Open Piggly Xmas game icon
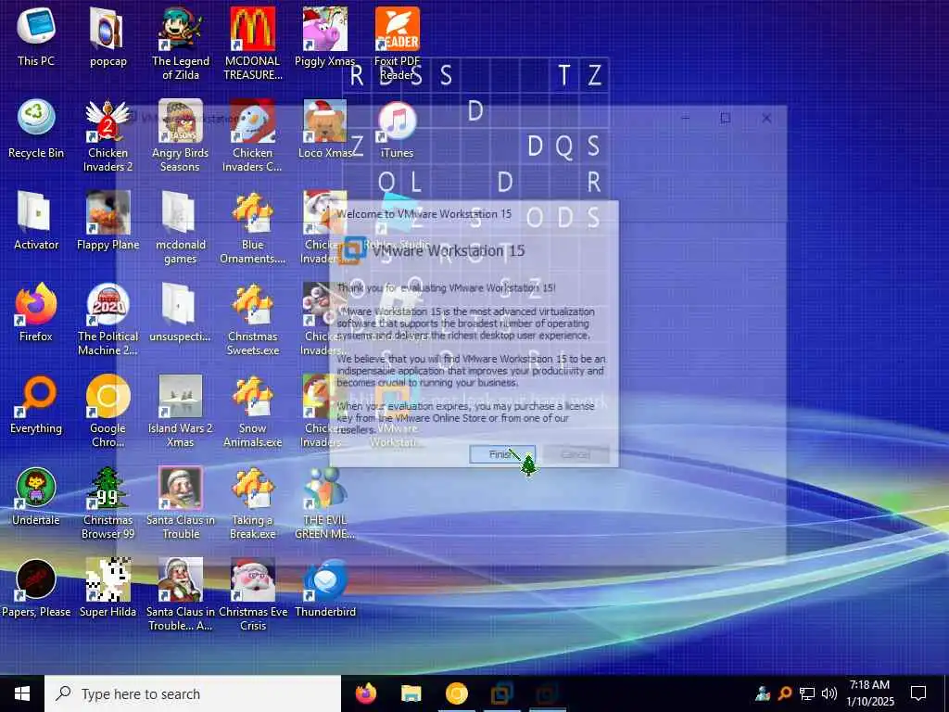The width and height of the screenshot is (949, 712). 325,37
